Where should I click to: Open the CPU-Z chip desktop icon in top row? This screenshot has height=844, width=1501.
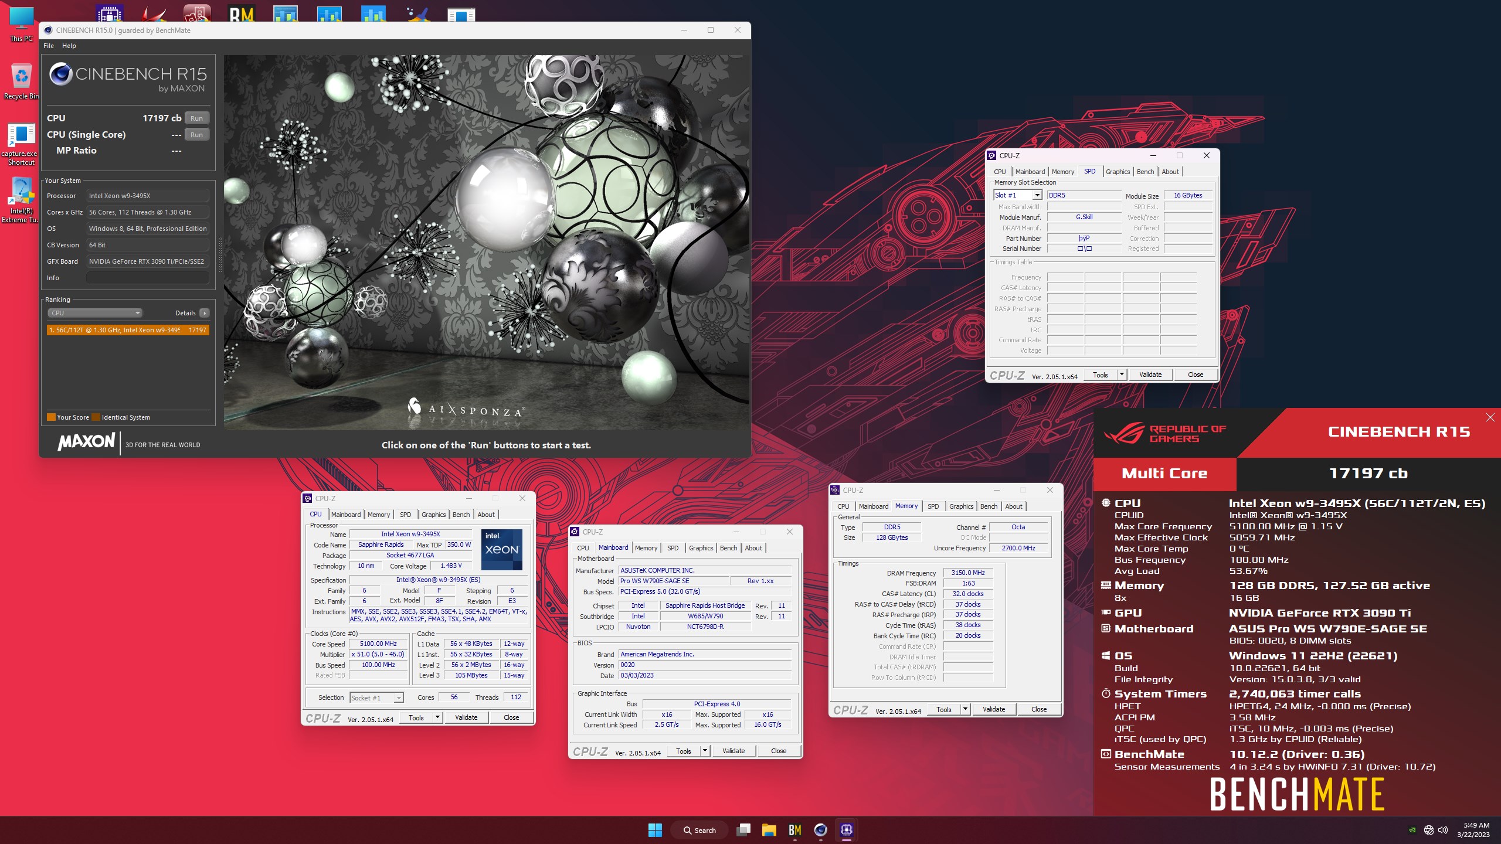click(110, 13)
